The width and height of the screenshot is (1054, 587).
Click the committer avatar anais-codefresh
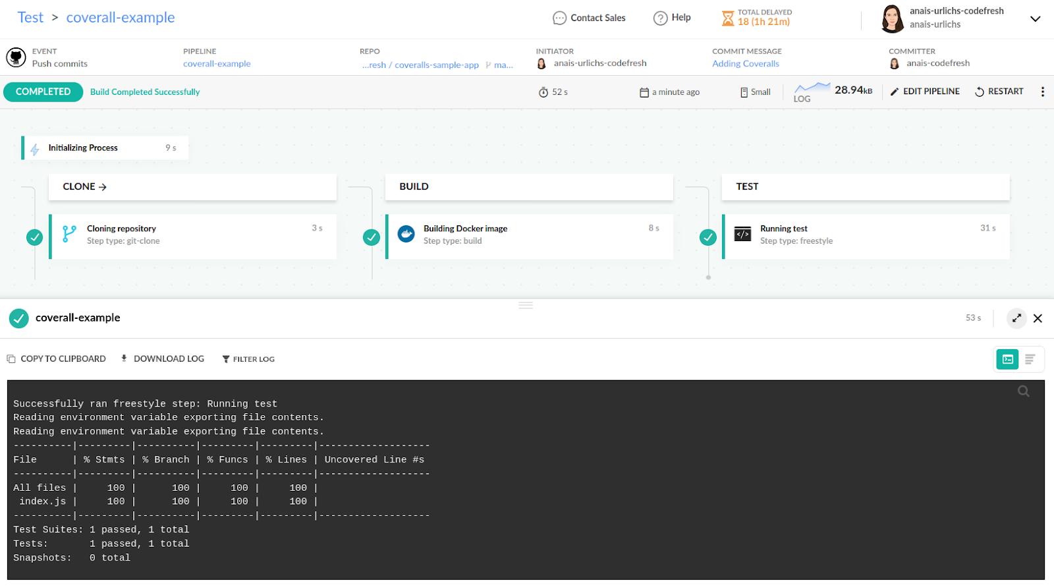tap(894, 63)
